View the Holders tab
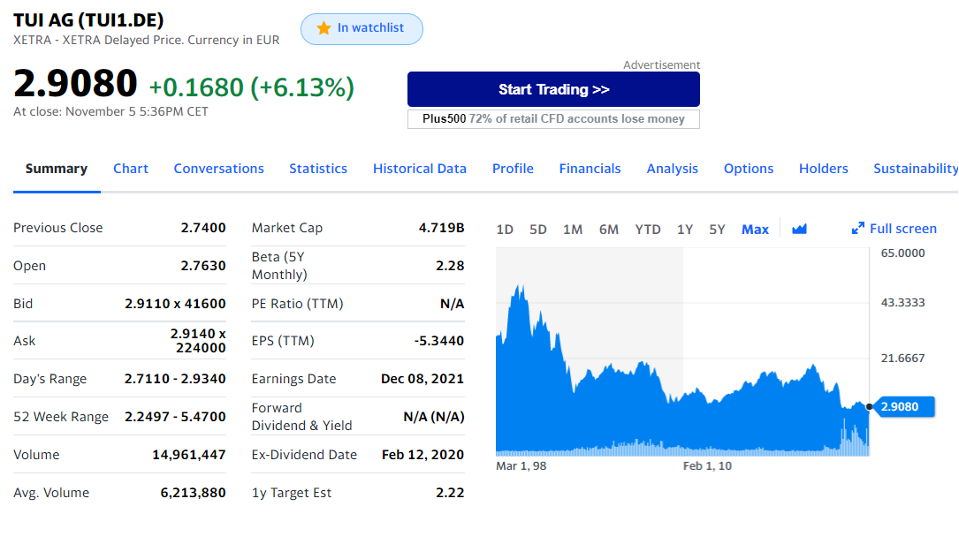 tap(823, 169)
